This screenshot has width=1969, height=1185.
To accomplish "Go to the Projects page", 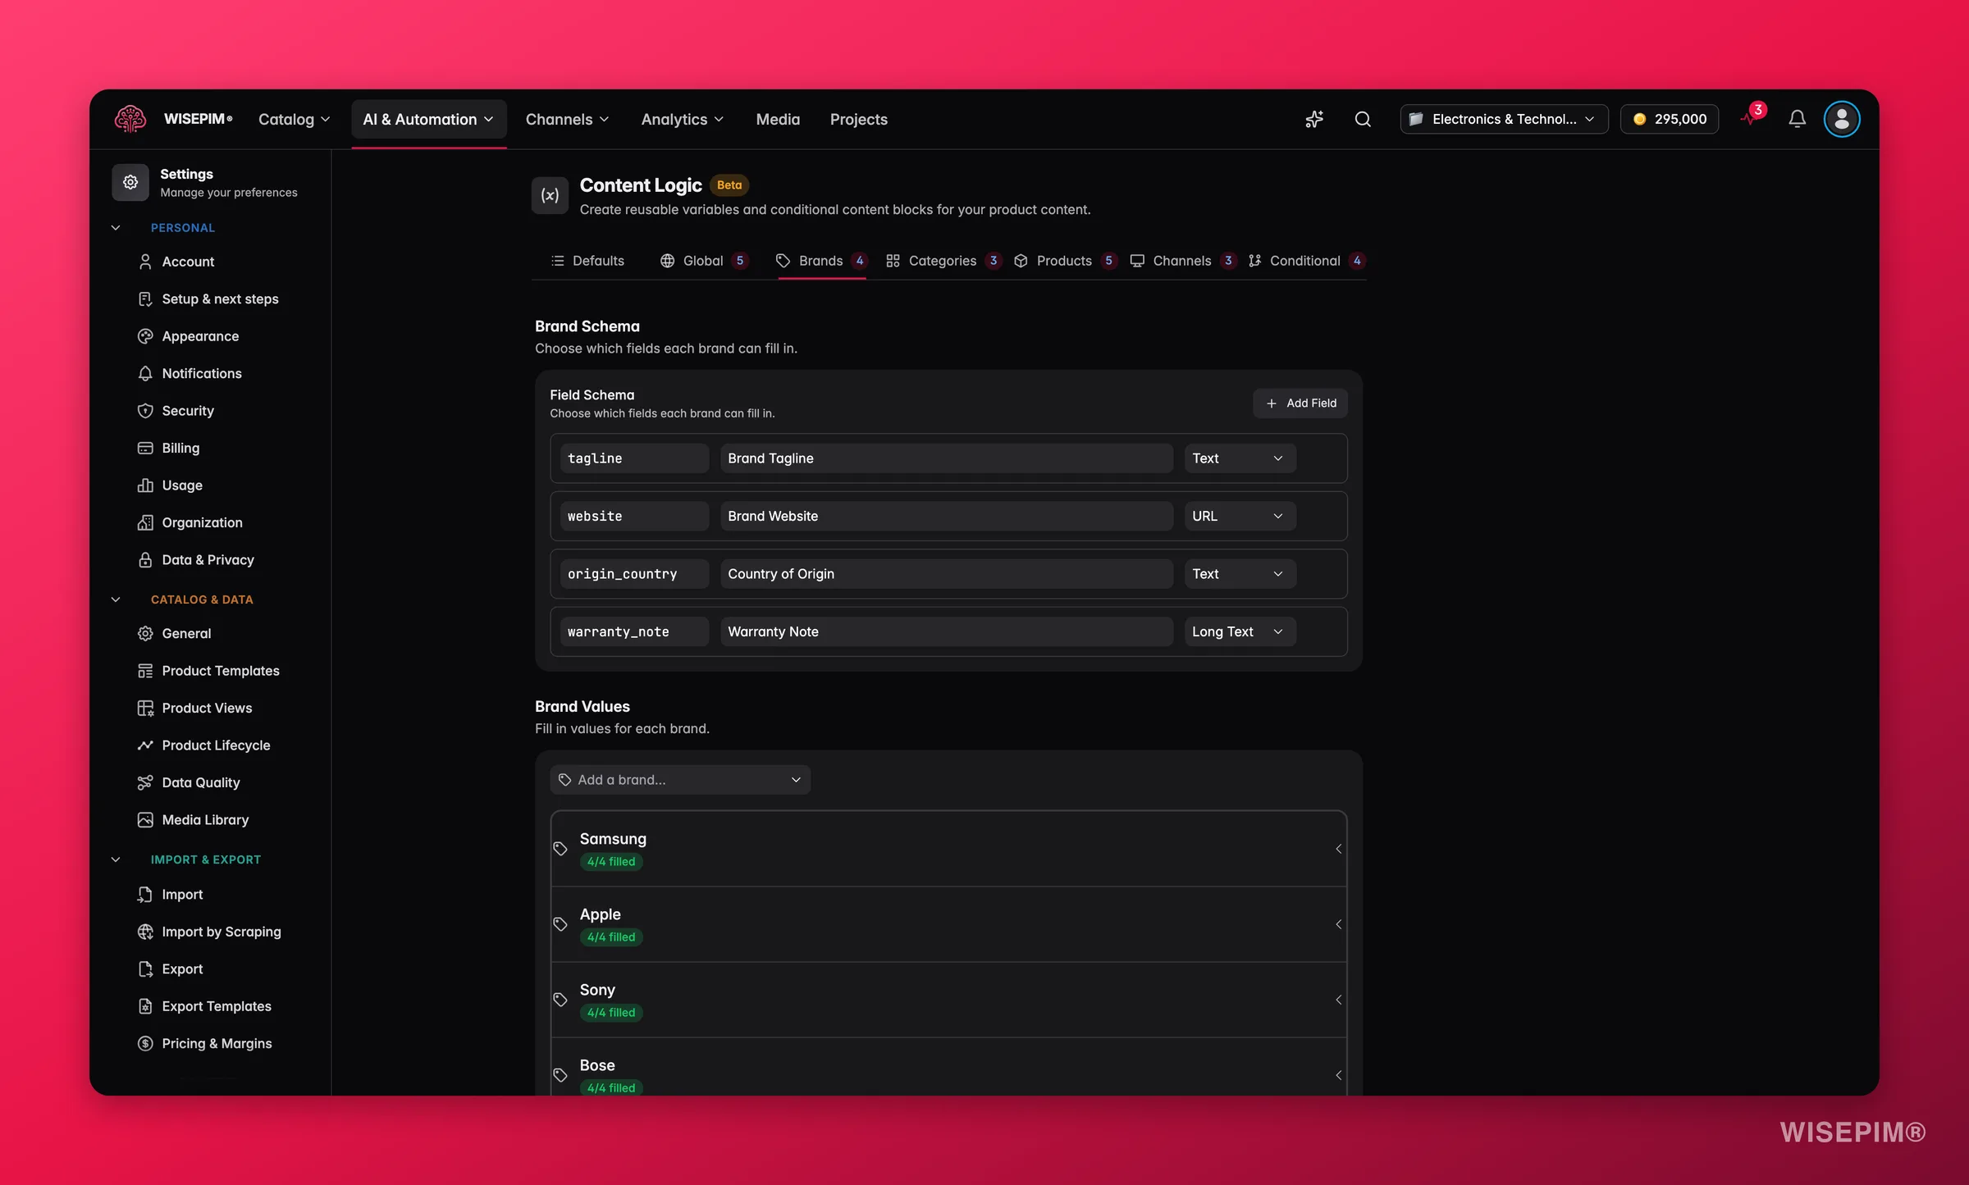I will coord(858,119).
